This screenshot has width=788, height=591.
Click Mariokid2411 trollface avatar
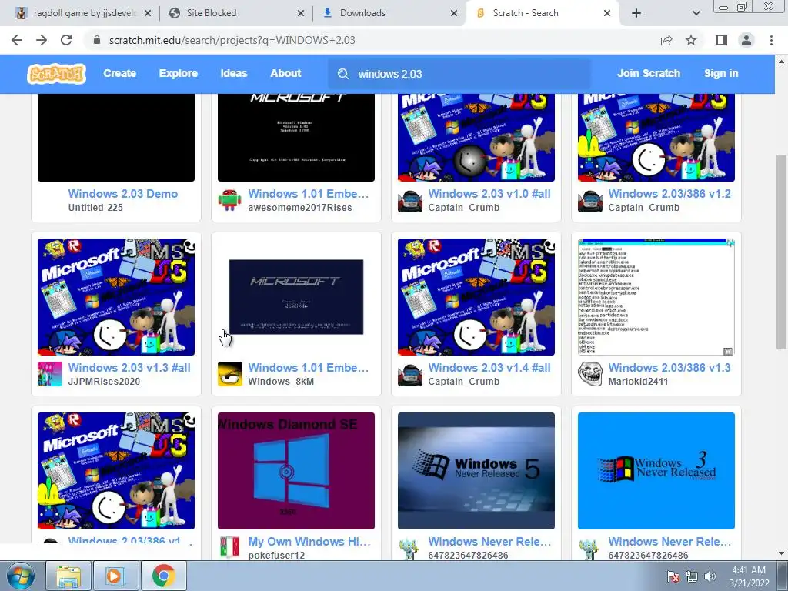pyautogui.click(x=590, y=374)
